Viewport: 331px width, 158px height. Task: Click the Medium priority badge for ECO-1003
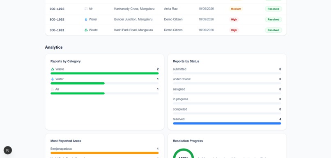tap(236, 9)
